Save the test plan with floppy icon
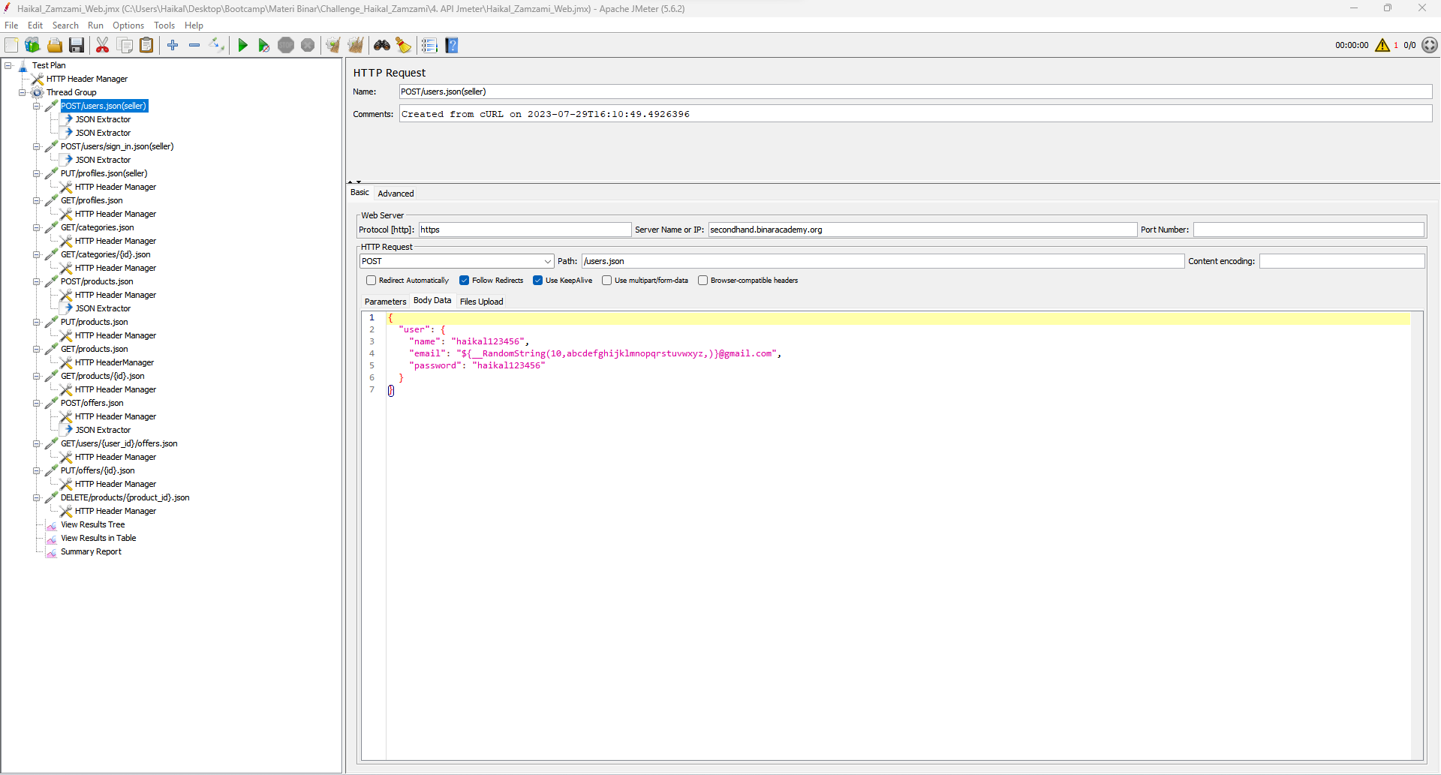The height and width of the screenshot is (775, 1441). tap(77, 46)
